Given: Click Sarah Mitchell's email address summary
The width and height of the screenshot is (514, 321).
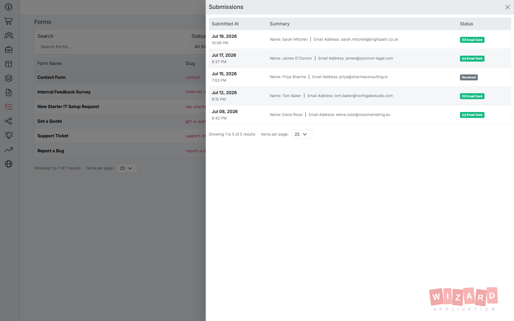Looking at the screenshot, I should coord(356,40).
